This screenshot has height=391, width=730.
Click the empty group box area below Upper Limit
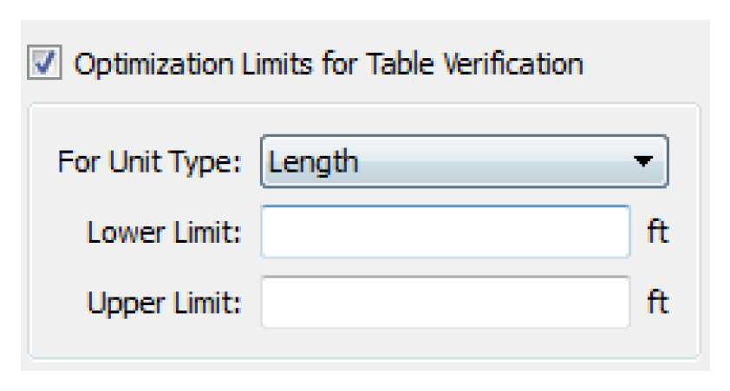point(364,343)
